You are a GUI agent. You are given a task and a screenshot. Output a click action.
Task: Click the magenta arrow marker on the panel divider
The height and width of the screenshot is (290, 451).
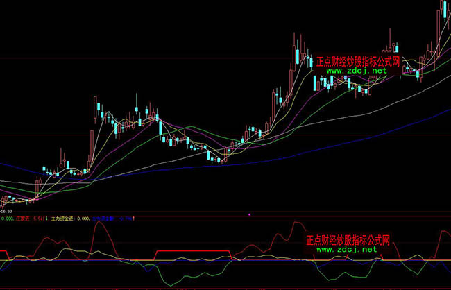tap(249, 214)
